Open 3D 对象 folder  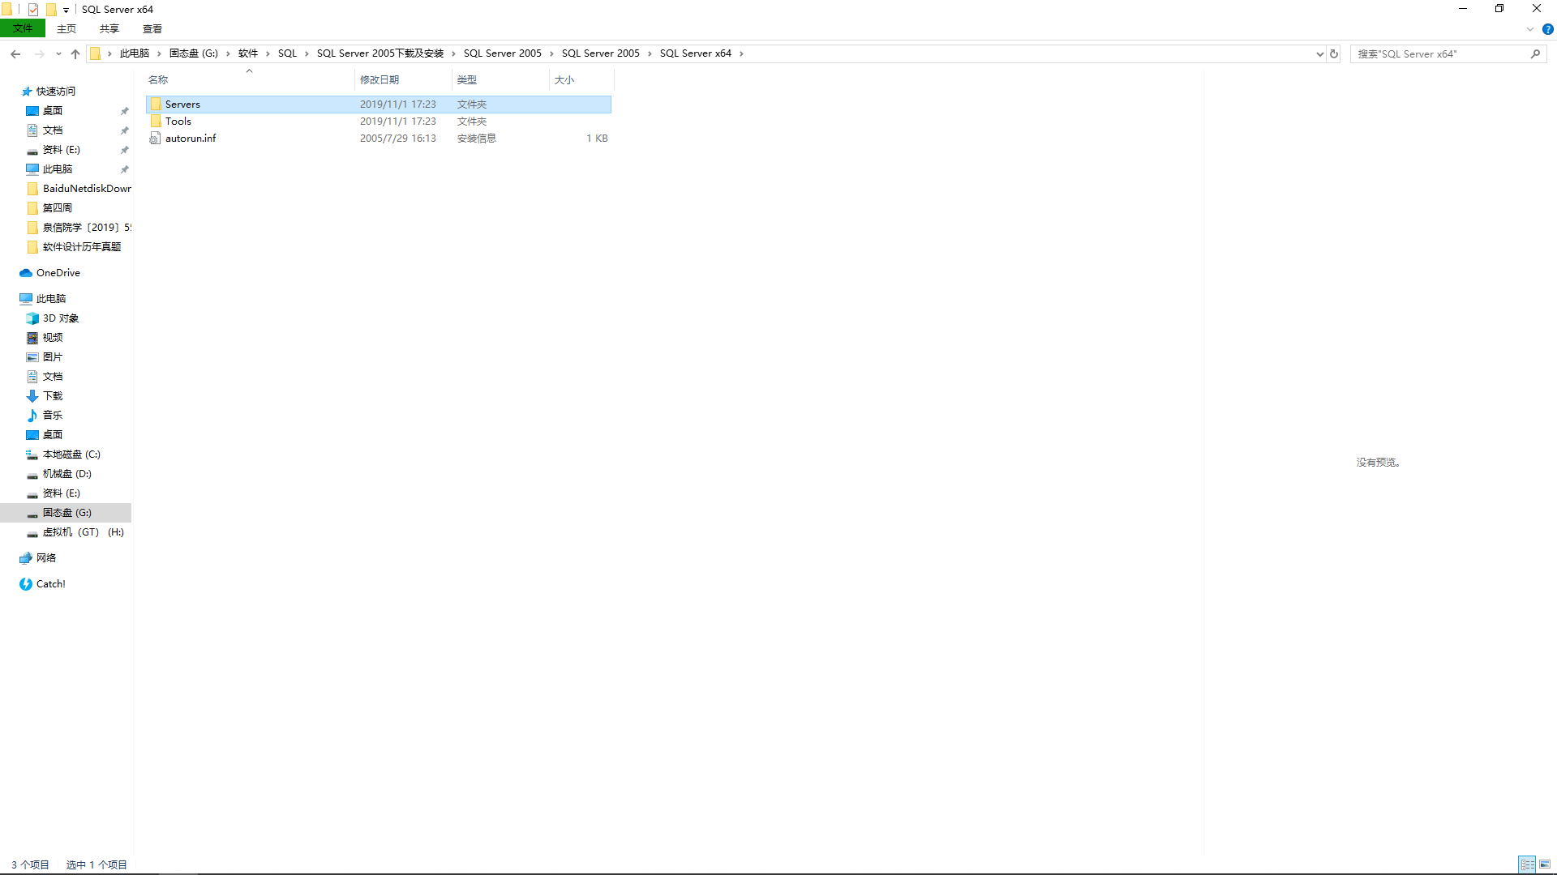pos(61,318)
